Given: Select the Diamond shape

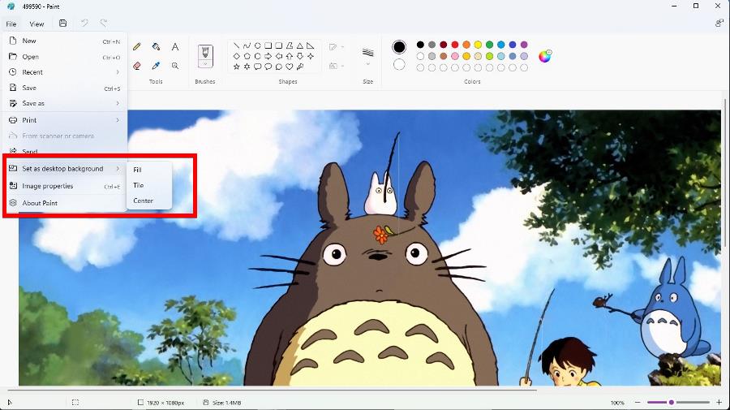Looking at the screenshot, I should tap(237, 56).
